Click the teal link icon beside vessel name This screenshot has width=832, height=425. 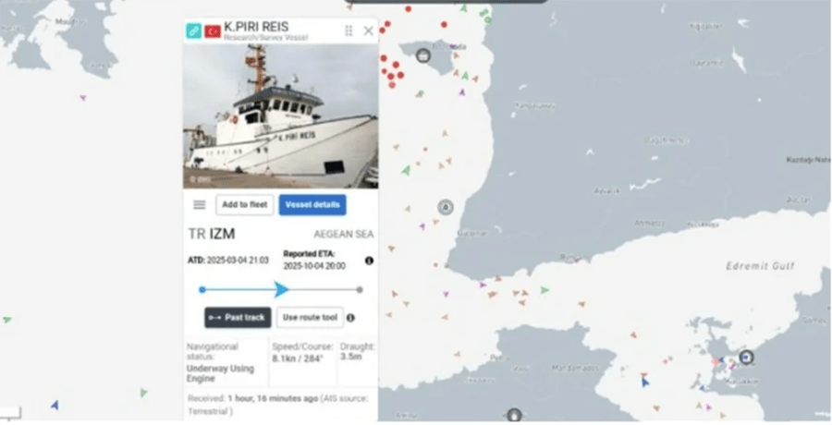coord(194,30)
